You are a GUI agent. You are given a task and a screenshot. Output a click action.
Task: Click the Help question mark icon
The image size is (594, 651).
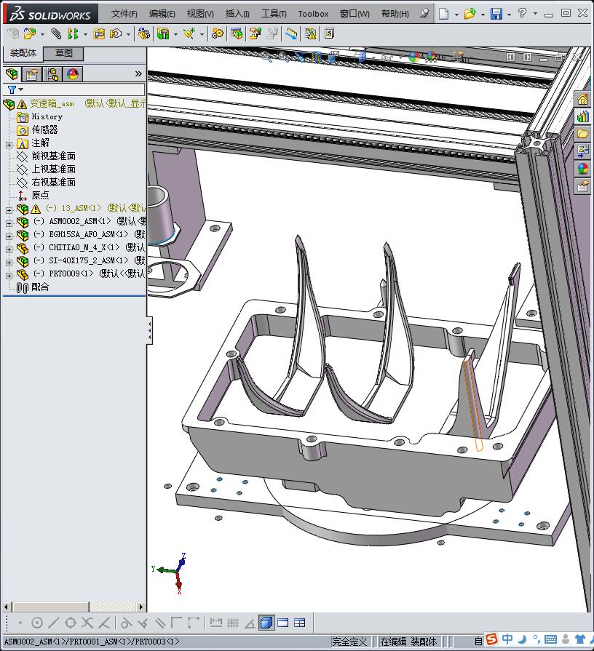tap(522, 13)
